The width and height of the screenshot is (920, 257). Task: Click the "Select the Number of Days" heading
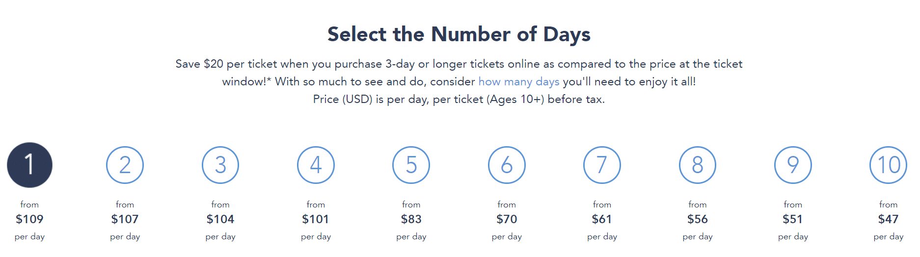(x=459, y=34)
